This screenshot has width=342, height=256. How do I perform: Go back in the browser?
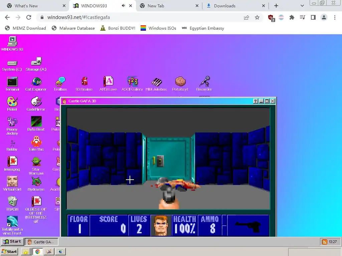7,17
